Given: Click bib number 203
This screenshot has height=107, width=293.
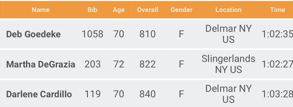Looking at the screenshot, I should point(92,64).
